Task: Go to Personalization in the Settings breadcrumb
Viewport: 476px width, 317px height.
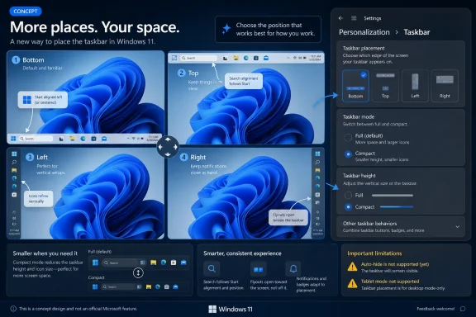Action: pos(364,32)
